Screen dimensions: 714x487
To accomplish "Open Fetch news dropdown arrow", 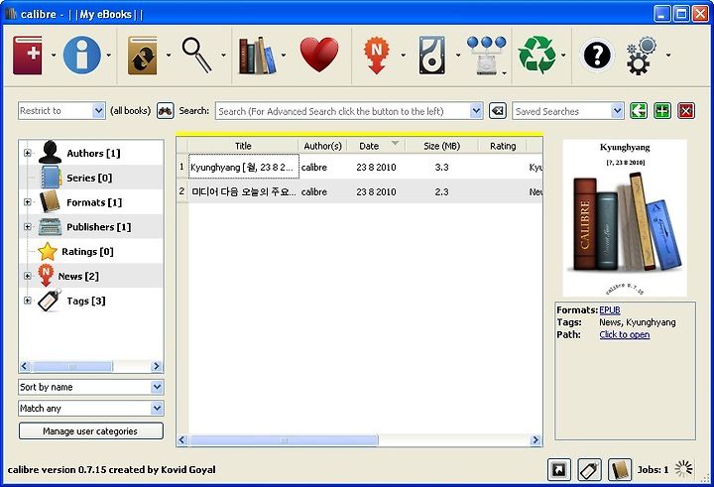I will click(x=403, y=56).
